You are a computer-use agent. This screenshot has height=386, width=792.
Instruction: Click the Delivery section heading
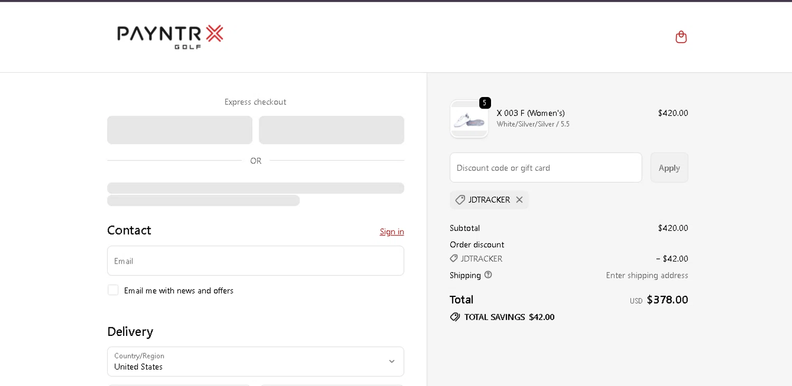130,331
